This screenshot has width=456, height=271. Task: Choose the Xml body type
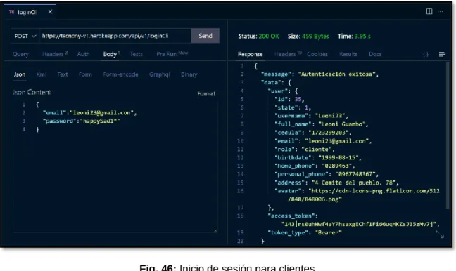pyautogui.click(x=41, y=74)
